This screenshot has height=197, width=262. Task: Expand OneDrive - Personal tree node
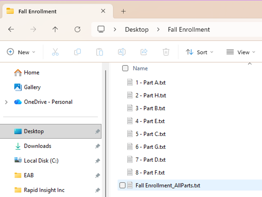coord(6,102)
